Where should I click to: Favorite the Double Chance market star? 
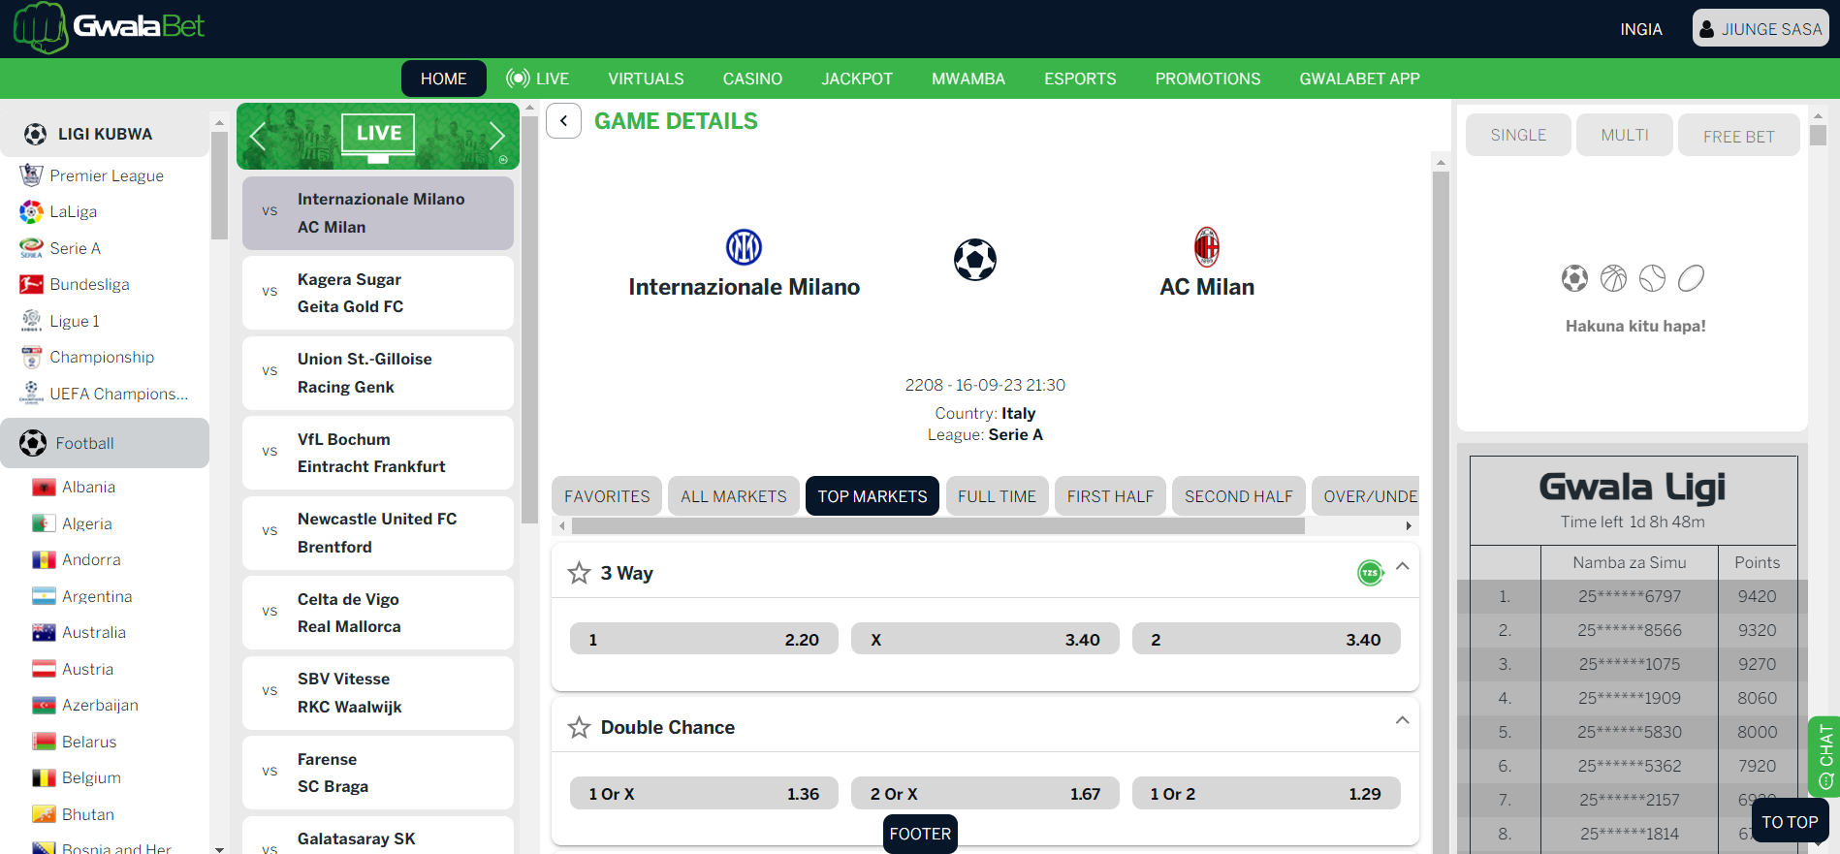[x=579, y=727]
